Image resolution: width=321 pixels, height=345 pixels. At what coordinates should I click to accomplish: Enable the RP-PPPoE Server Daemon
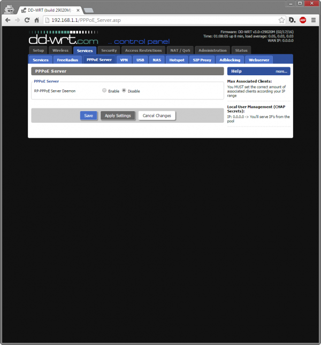click(x=104, y=91)
